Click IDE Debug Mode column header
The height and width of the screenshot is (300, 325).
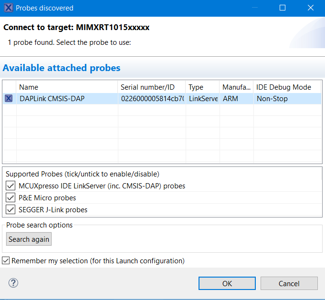point(286,87)
